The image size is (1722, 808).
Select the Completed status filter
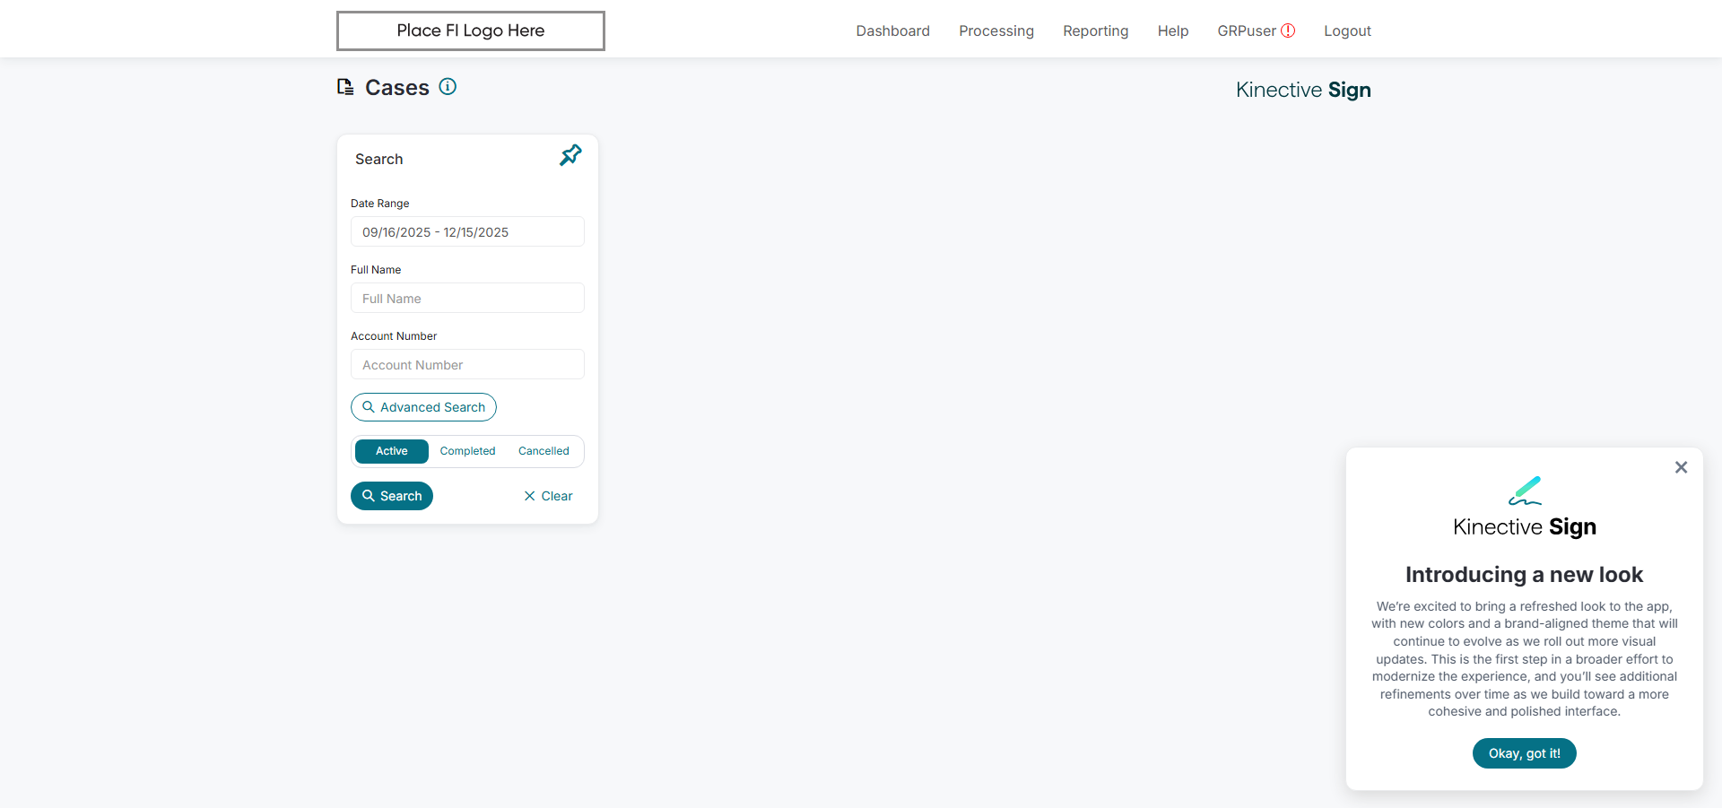coord(467,451)
